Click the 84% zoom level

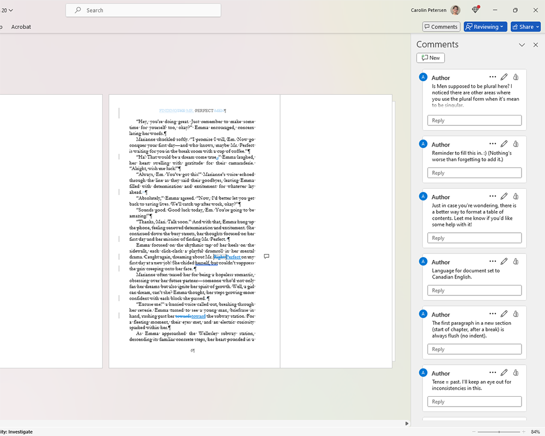pos(535,432)
